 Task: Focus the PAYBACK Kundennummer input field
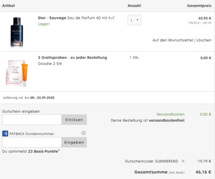pos(32,142)
